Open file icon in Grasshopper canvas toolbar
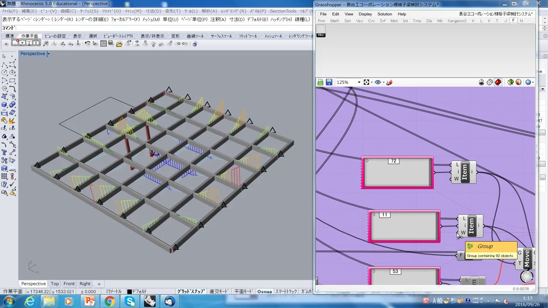Screen dimensions: 548x308 (x=320, y=82)
